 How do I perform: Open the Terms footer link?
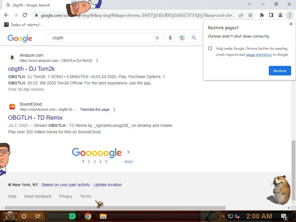[86, 196]
